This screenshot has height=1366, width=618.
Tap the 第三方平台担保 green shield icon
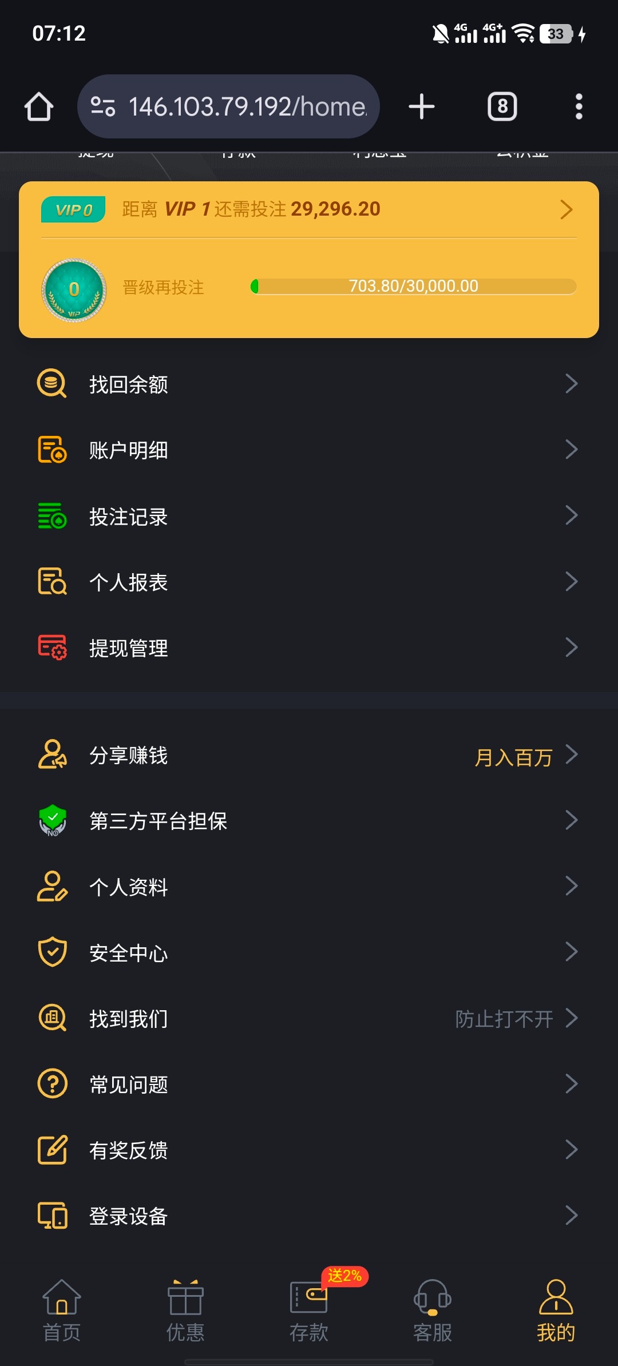click(x=52, y=821)
